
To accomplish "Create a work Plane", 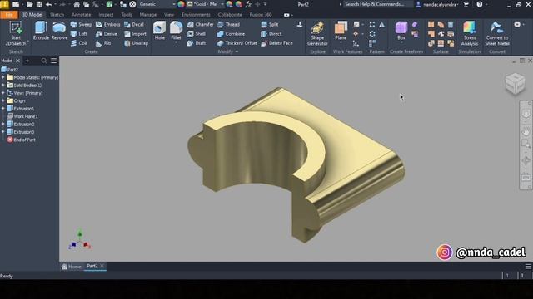I will (x=341, y=31).
